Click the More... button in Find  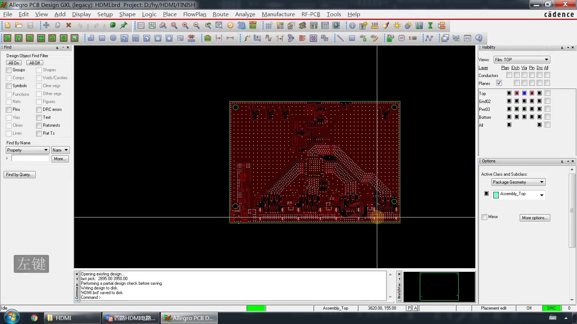pos(60,159)
